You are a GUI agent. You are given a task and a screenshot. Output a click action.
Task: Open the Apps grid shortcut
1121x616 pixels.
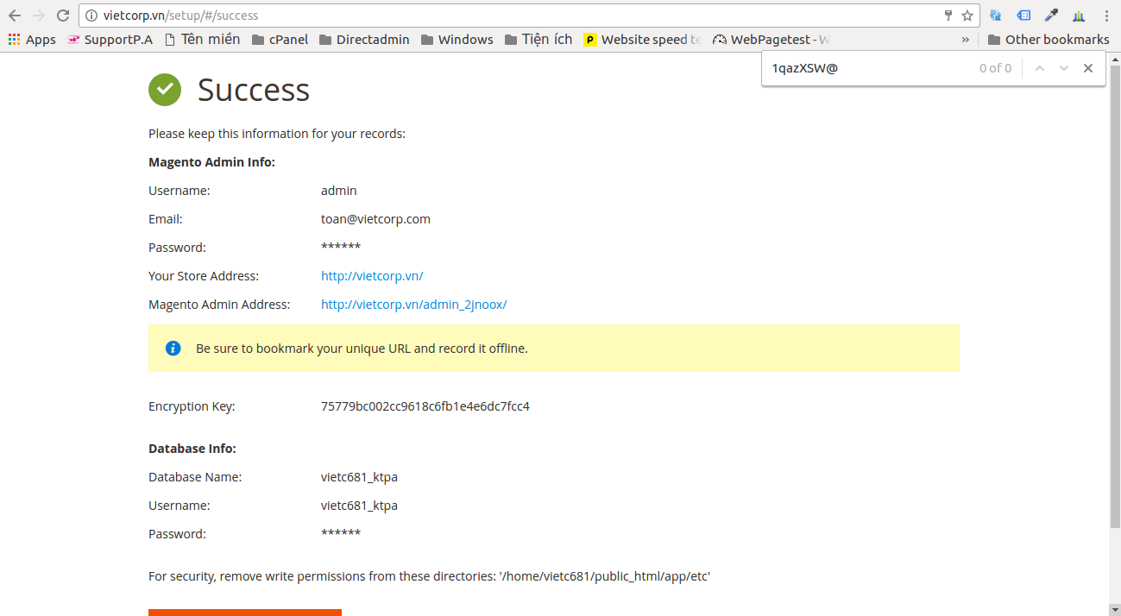[32, 40]
